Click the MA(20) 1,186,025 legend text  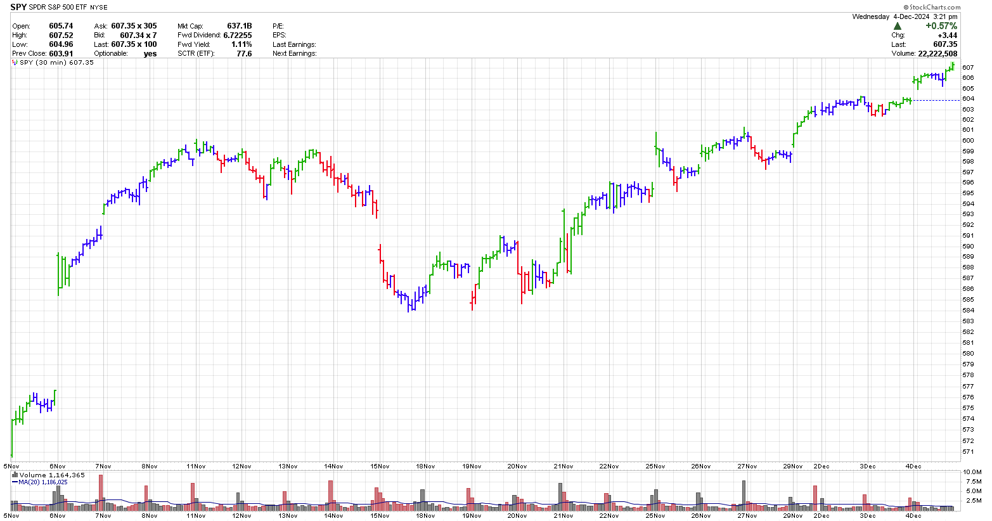[43, 482]
